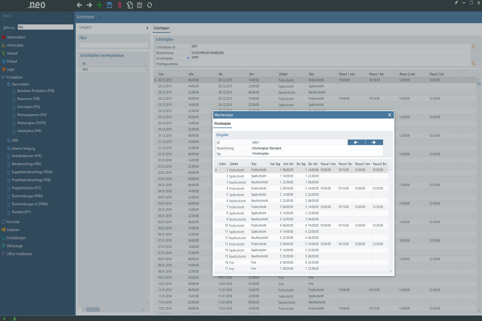Click the refresh icon in top toolbar
The image size is (482, 321).
point(149,5)
